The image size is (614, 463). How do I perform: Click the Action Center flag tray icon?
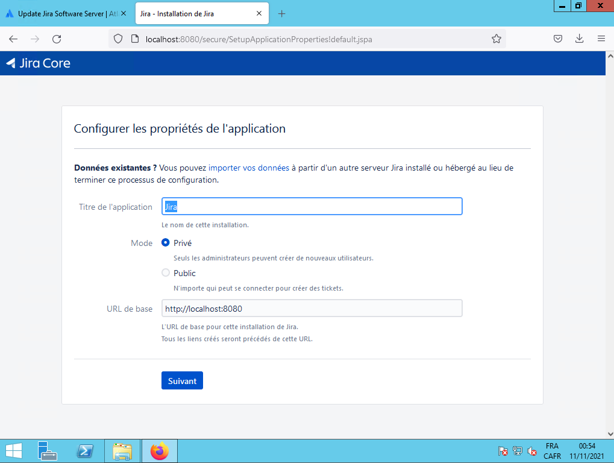coord(503,452)
